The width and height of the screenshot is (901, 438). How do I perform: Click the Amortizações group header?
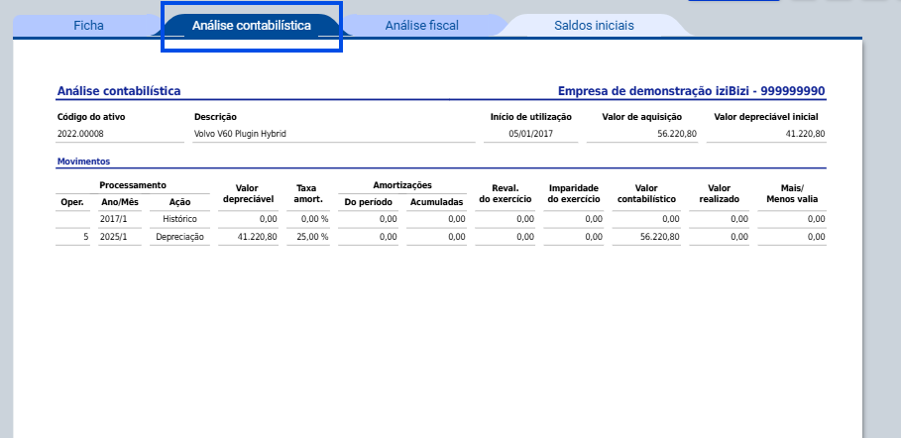[x=402, y=185]
